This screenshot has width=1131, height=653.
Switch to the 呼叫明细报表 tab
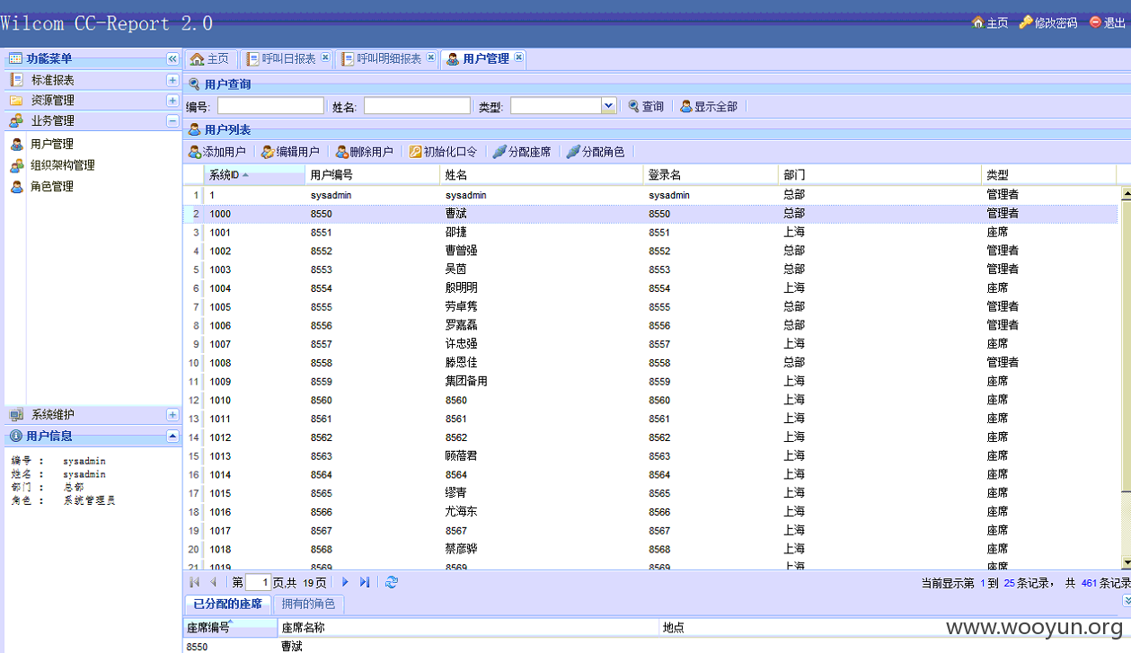point(383,58)
